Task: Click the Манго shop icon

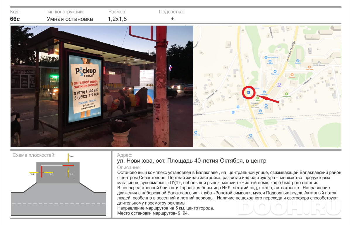Action: coord(260,111)
